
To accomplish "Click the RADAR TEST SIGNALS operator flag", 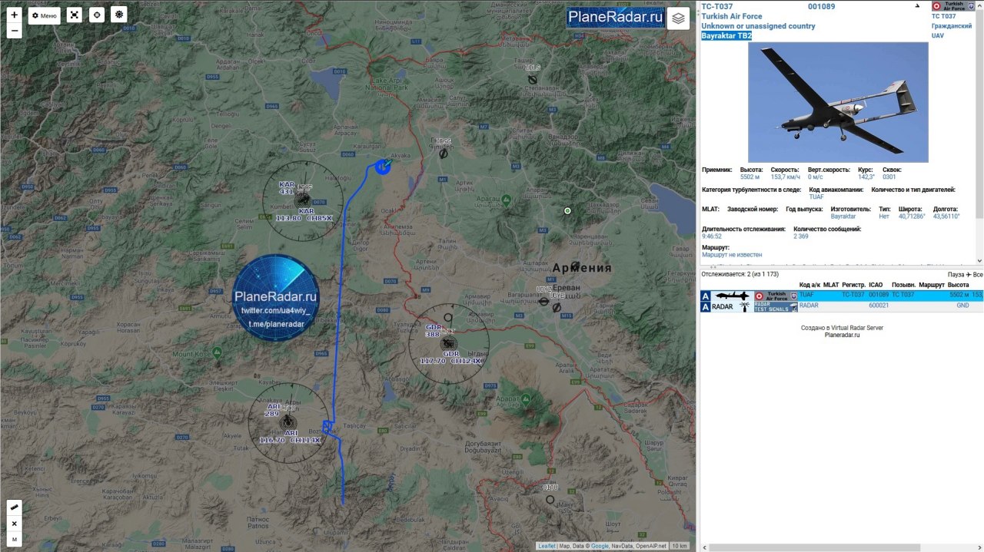I will pos(775,306).
